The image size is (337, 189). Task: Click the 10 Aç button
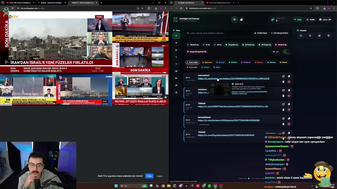coord(206,45)
